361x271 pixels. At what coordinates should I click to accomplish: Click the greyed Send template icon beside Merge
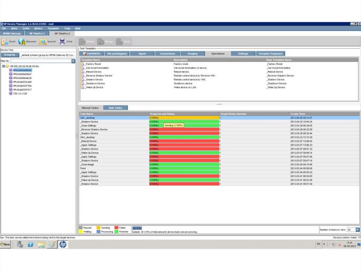click(x=119, y=42)
